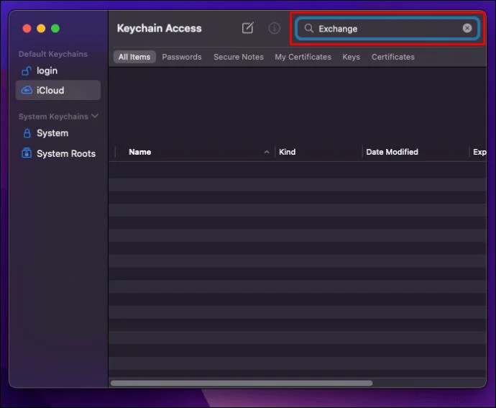Click the Name column sort arrow
The image size is (496, 408).
tap(267, 153)
